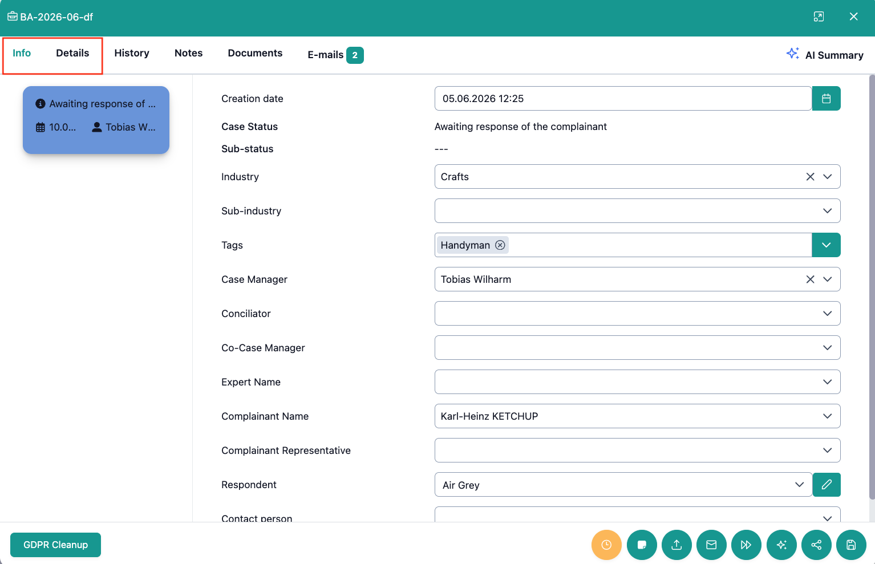Click the AI sparkle button in bottom bar
Image resolution: width=875 pixels, height=564 pixels.
[x=781, y=545]
